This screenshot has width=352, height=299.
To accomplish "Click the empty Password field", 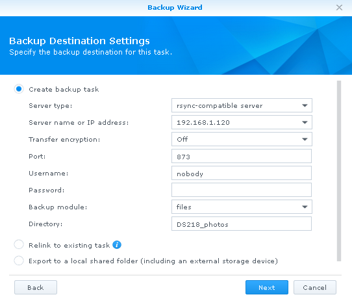I will click(242, 190).
